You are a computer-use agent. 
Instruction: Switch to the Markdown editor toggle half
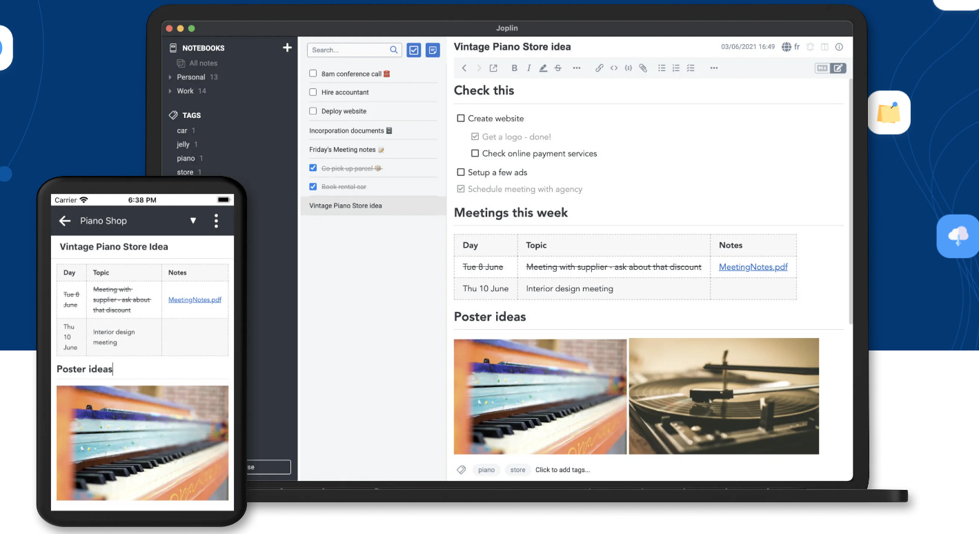click(822, 68)
